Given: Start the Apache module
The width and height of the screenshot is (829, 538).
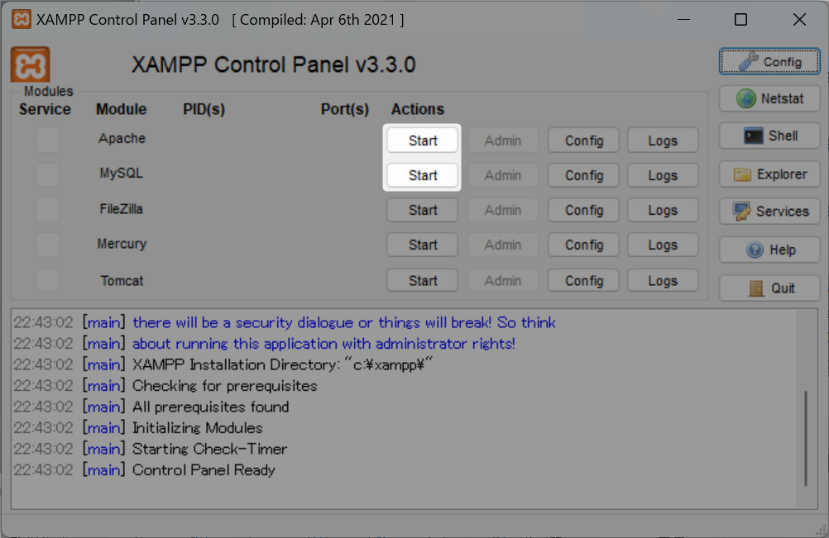Looking at the screenshot, I should 423,140.
